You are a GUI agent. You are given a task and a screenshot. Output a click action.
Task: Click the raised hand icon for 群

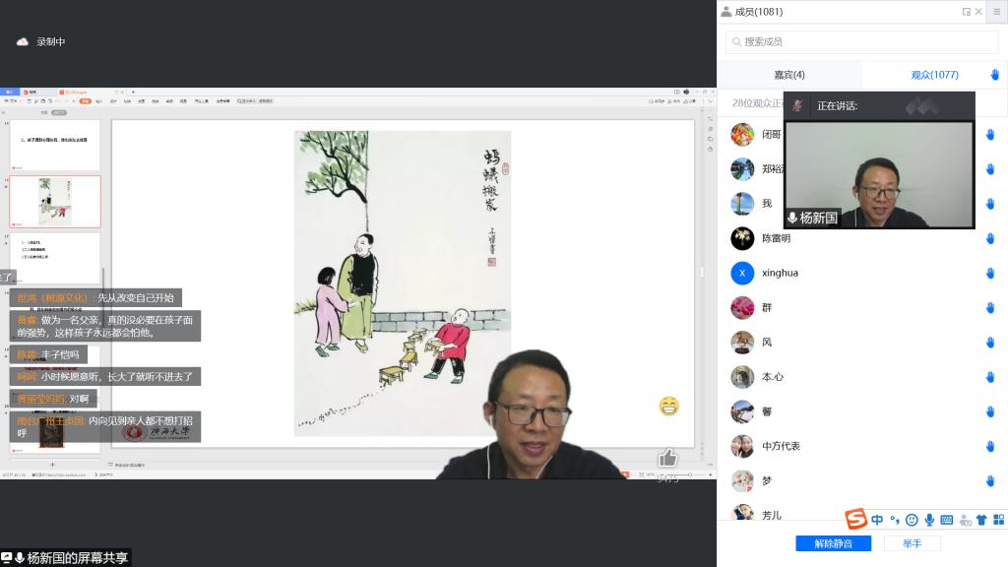(x=990, y=308)
